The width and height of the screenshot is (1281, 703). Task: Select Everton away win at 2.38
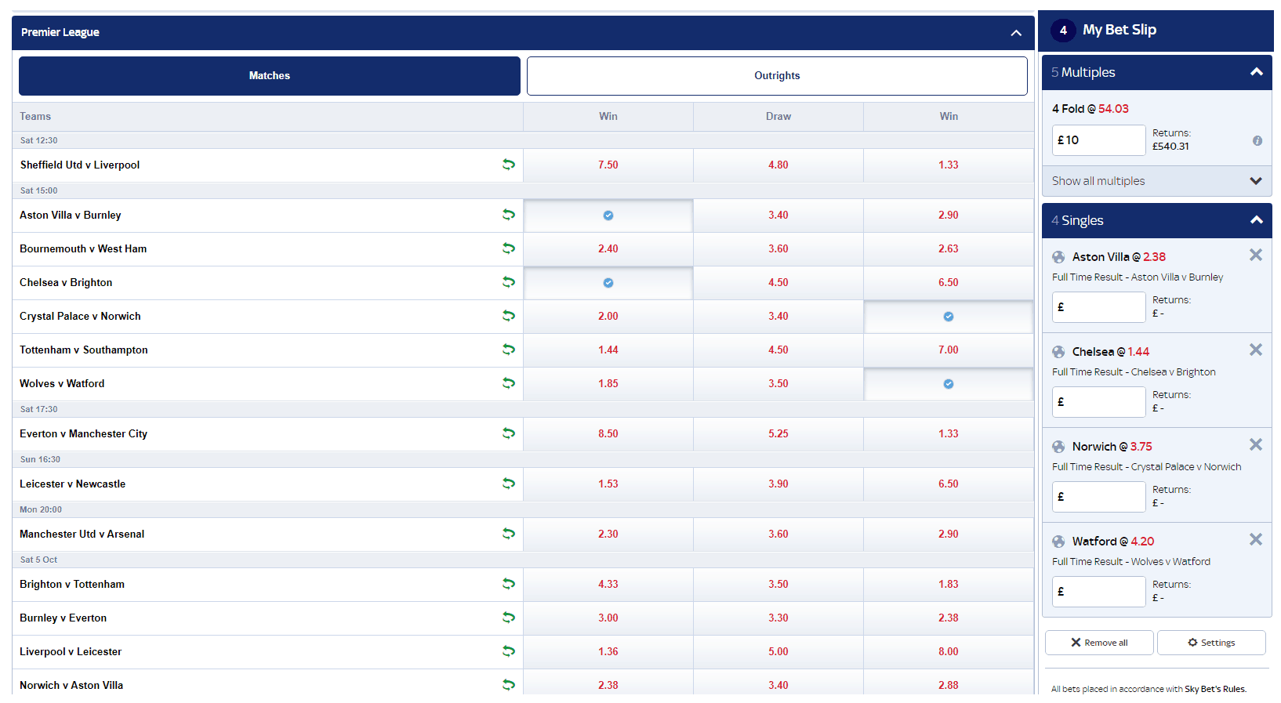949,618
